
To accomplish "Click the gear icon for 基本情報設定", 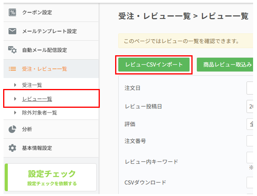I will (12, 148).
